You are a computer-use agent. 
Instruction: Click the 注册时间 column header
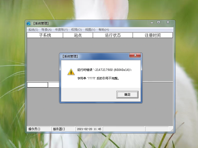(153, 35)
